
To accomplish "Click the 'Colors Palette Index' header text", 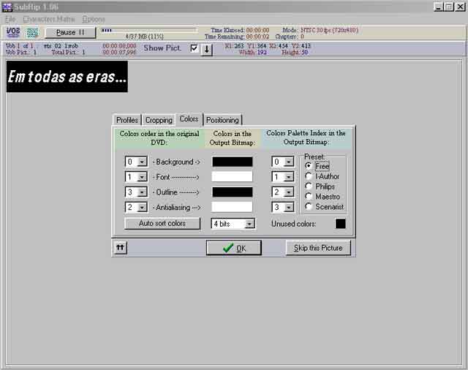I will (x=306, y=137).
